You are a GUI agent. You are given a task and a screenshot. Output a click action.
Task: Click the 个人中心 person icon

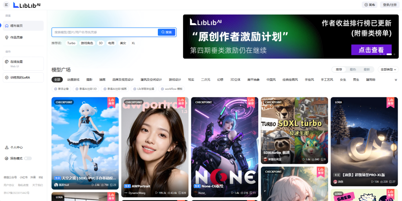tap(7, 147)
